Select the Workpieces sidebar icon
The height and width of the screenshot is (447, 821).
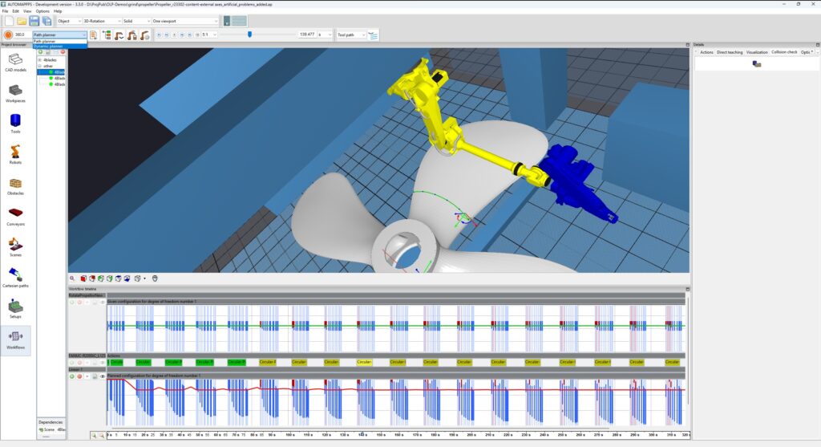click(x=16, y=93)
